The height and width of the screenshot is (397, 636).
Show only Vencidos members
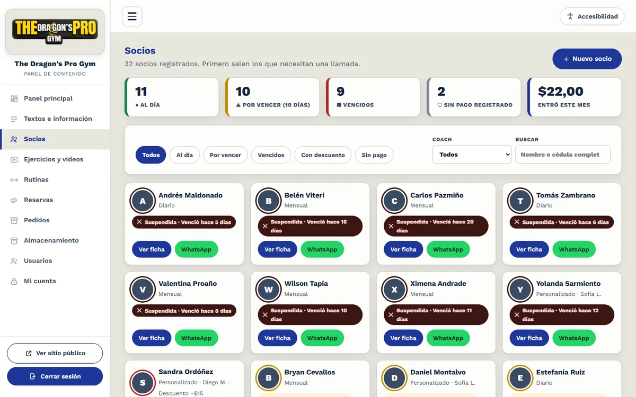pos(271,155)
